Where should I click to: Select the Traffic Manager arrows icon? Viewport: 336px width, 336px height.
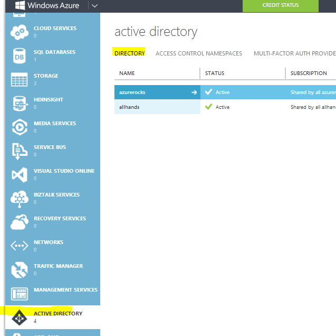click(20, 270)
